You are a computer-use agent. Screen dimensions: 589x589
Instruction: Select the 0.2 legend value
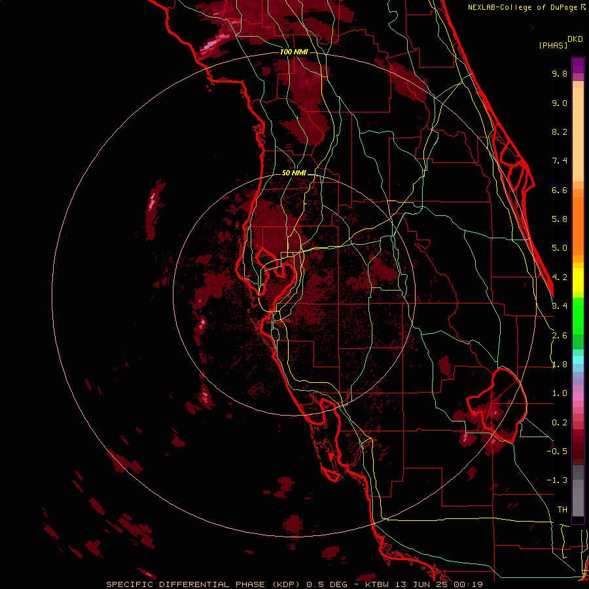(x=560, y=423)
